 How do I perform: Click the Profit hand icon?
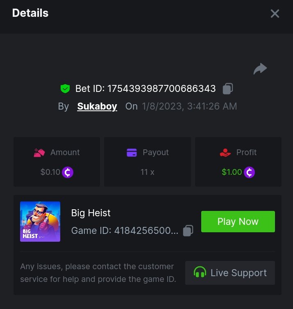pos(225,153)
